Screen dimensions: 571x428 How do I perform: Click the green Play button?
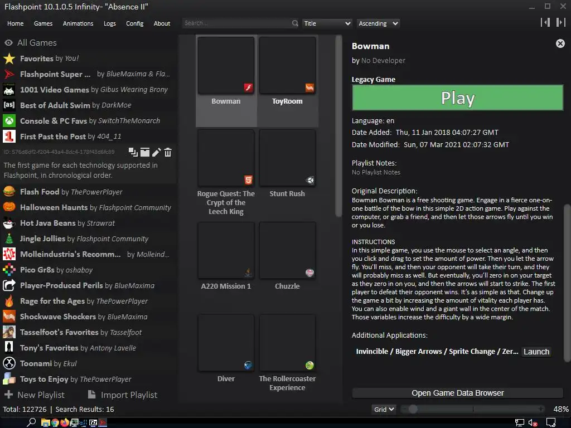tap(457, 98)
